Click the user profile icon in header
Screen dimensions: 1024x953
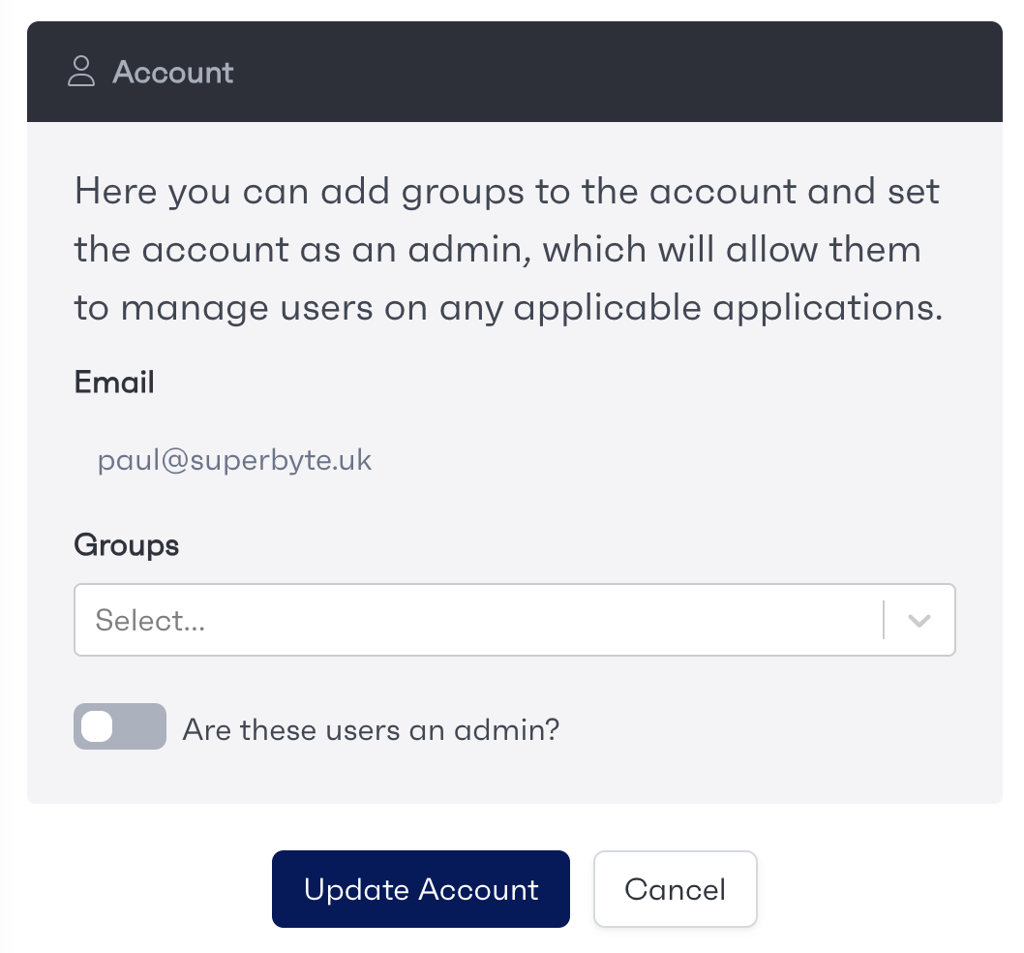click(x=81, y=72)
